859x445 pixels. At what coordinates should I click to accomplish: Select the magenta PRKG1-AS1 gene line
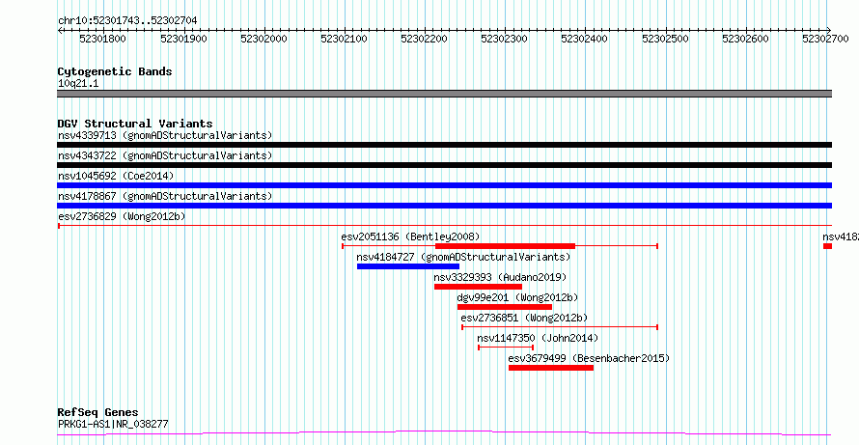pyautogui.click(x=444, y=433)
